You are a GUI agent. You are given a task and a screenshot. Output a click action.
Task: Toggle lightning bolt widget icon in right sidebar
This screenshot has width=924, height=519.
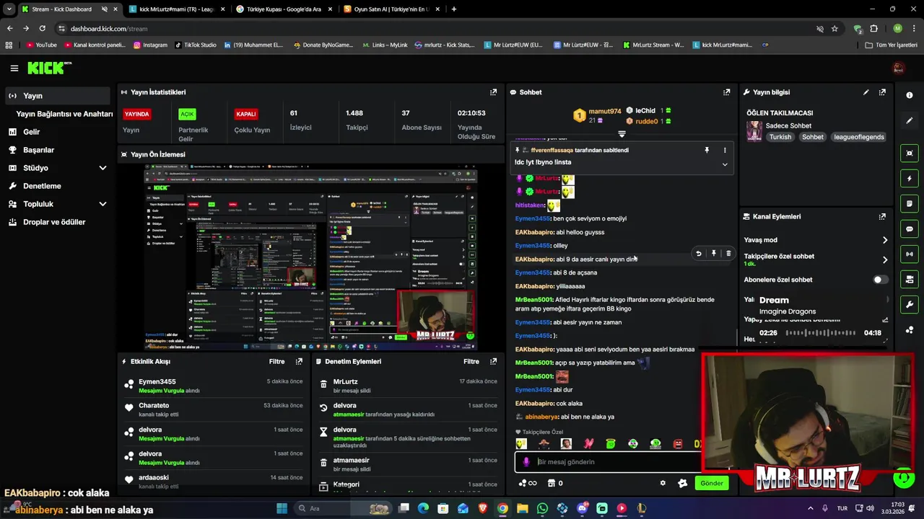pyautogui.click(x=909, y=178)
